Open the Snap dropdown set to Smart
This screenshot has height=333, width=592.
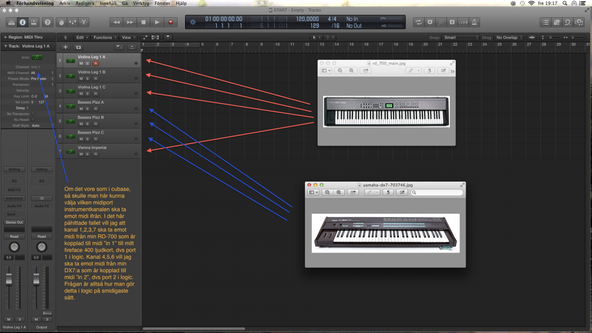pos(460,37)
